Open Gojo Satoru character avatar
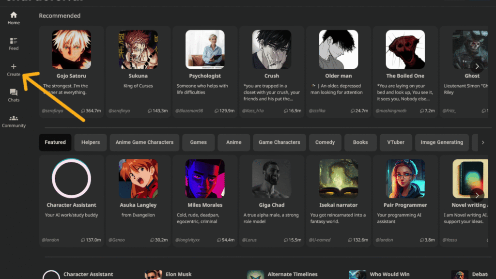The height and width of the screenshot is (279, 496). point(72,50)
